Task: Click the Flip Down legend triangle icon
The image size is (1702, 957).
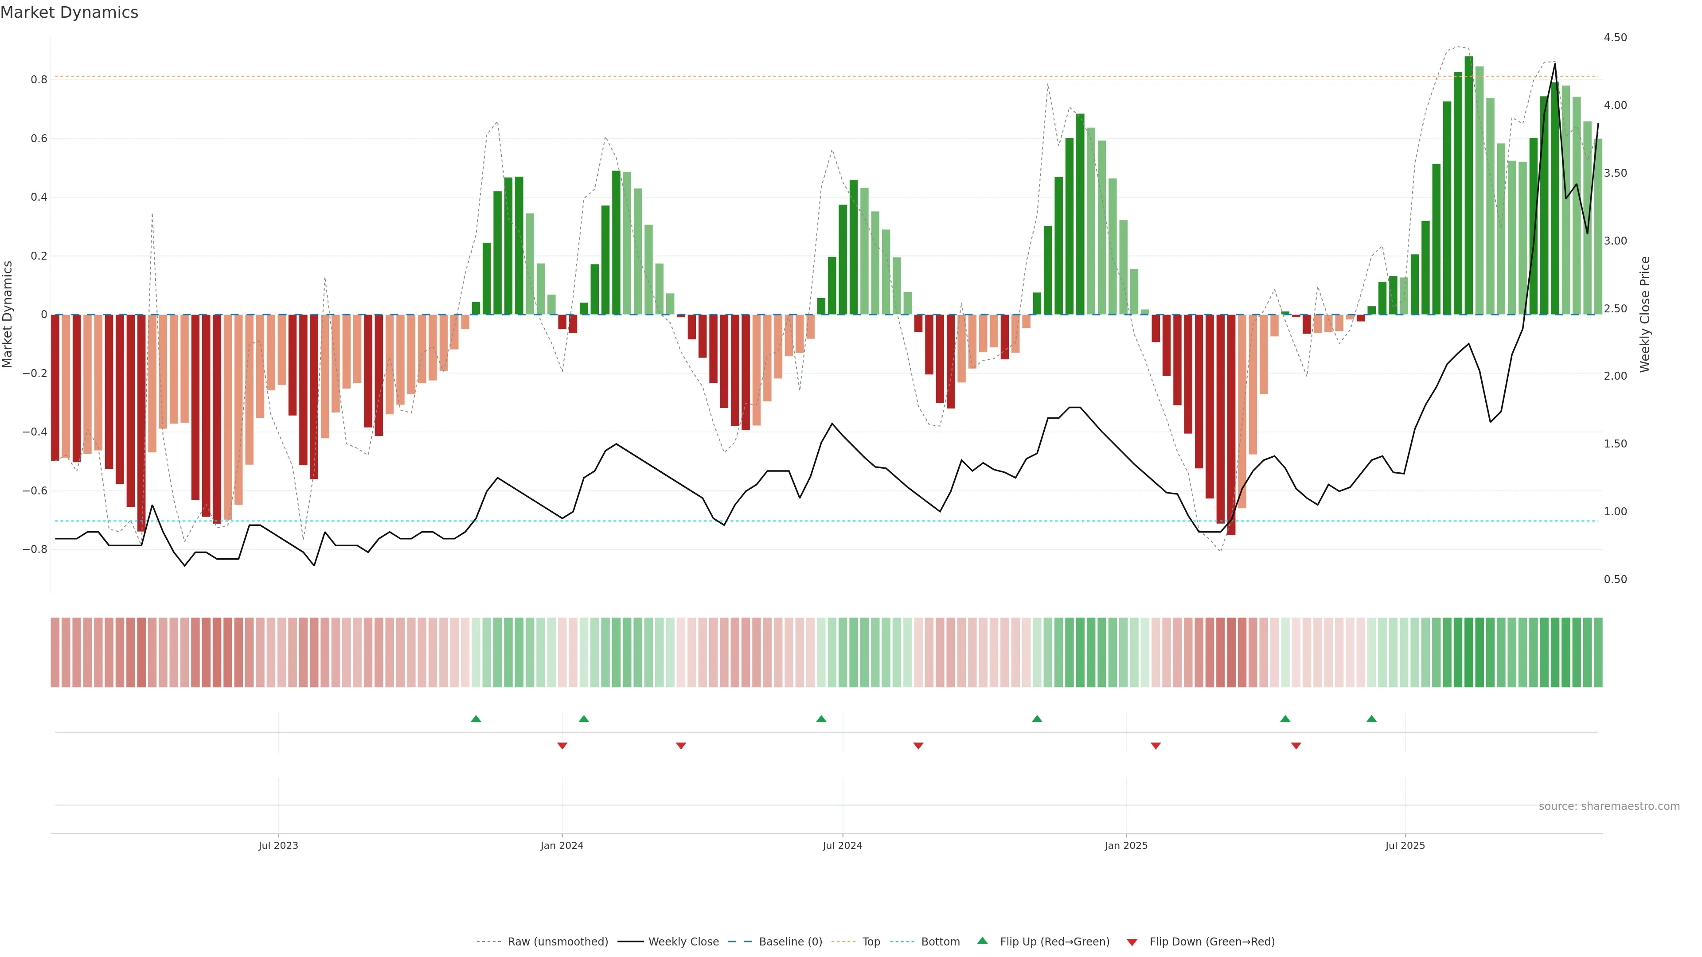Action: point(1132,942)
